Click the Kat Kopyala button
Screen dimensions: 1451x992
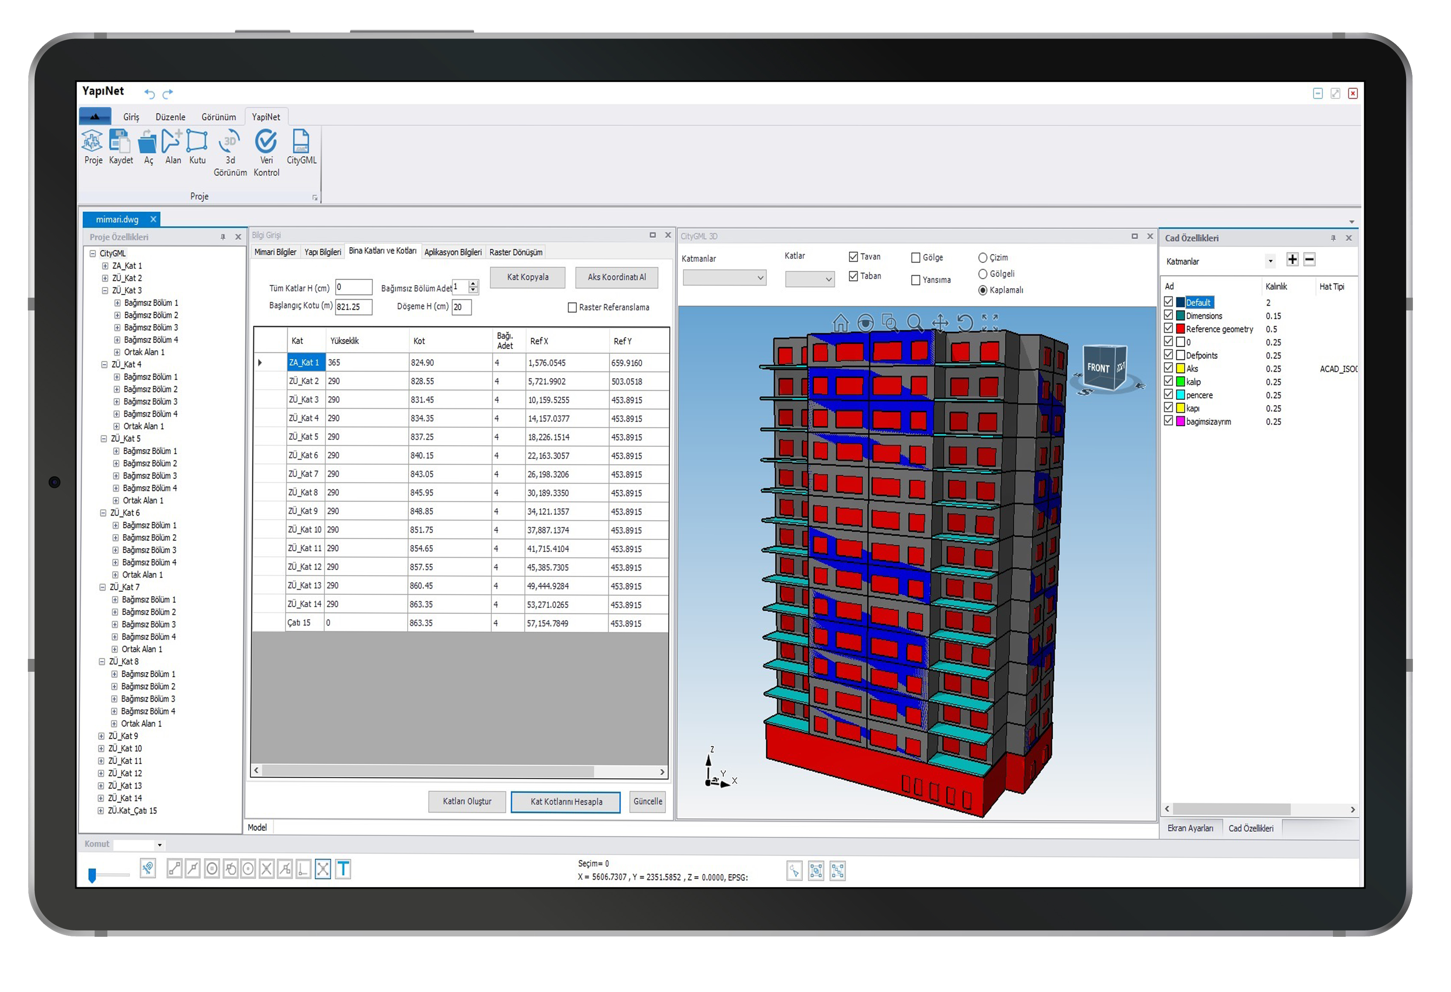coord(527,277)
